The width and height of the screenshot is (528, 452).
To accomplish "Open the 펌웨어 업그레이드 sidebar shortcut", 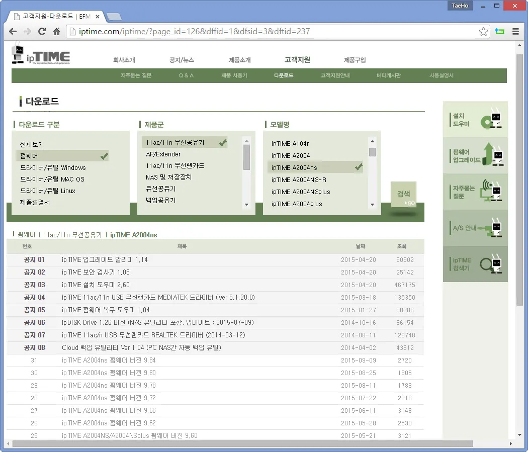I will pyautogui.click(x=475, y=155).
